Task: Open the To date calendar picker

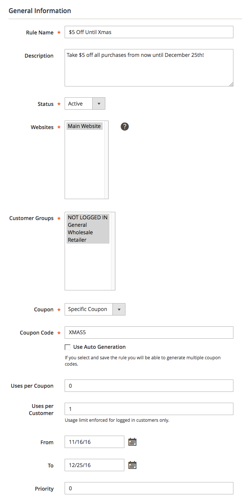Action: tap(132, 465)
